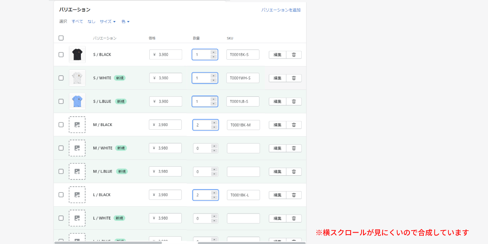
Task: Edit the S / WHITE variation
Action: pos(277,78)
